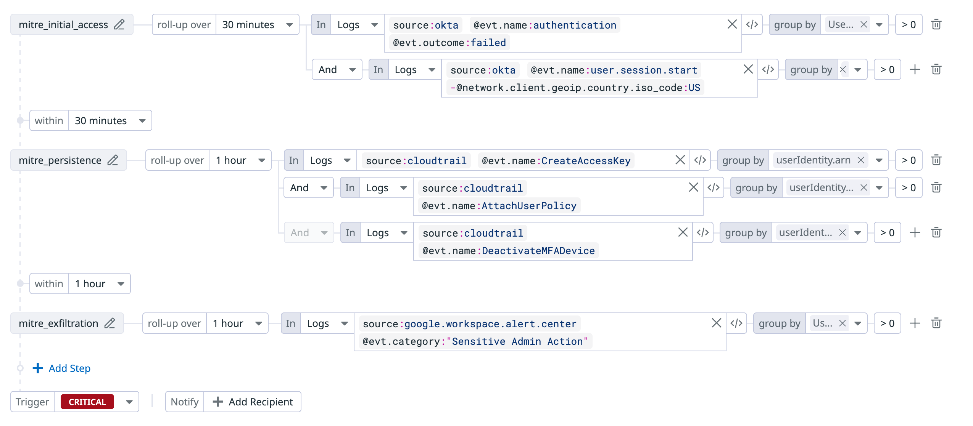Open the 30 minutes roll-up dropdown
Screen dimensions: 973x426
[257, 25]
